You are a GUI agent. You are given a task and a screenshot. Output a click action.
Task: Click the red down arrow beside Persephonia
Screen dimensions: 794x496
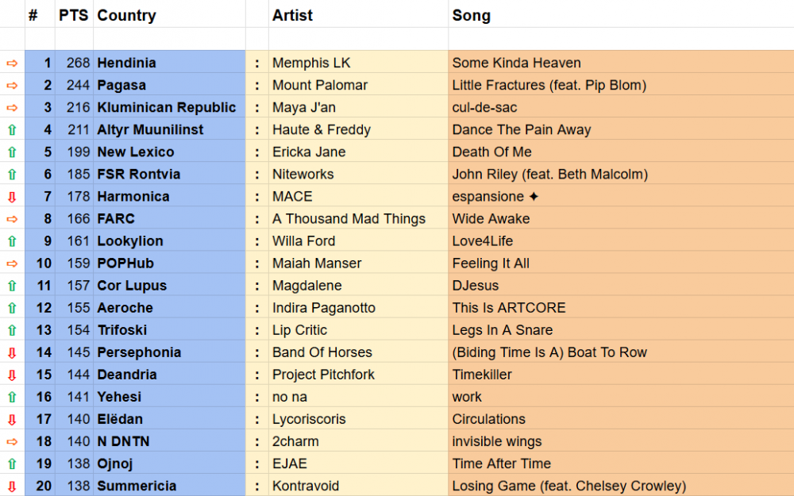point(12,352)
